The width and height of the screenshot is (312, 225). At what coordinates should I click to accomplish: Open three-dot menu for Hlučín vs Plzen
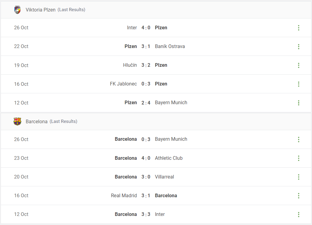click(298, 65)
